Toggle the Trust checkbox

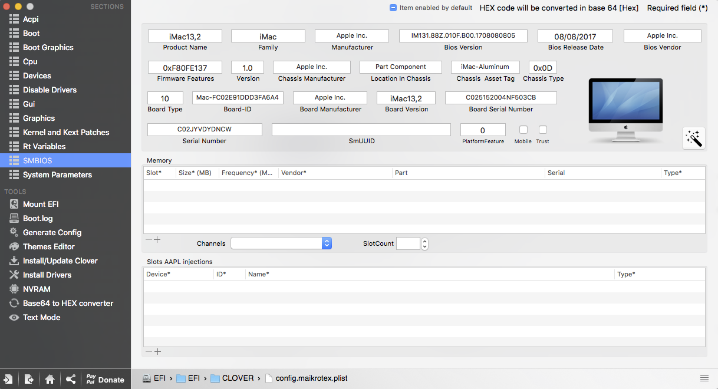pyautogui.click(x=543, y=130)
